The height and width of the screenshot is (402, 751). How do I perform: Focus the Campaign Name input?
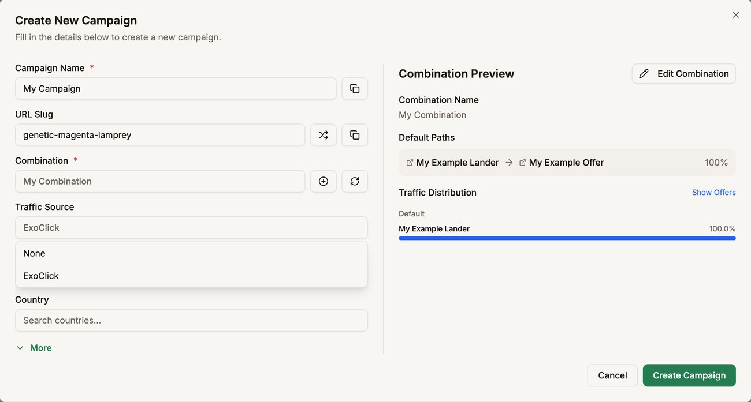tap(176, 89)
